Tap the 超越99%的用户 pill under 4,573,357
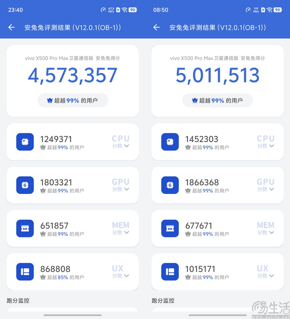The image size is (290, 319). 73,100
